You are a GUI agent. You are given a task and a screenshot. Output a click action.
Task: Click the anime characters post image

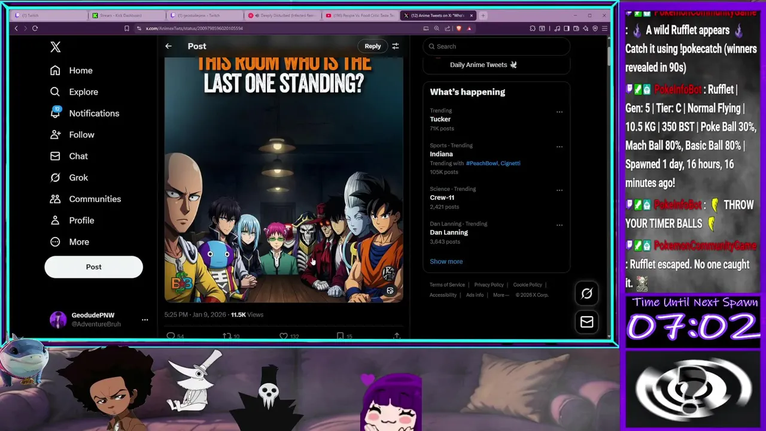pos(284,179)
